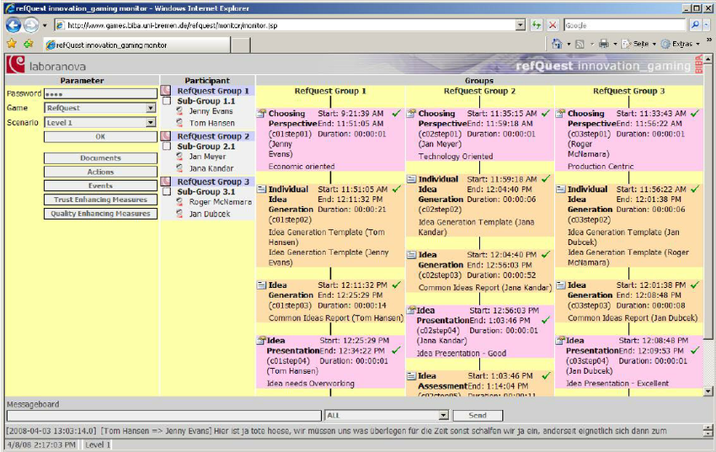Image resolution: width=716 pixels, height=452 pixels.
Task: Click the Favorites star icon
Action: click(12, 44)
